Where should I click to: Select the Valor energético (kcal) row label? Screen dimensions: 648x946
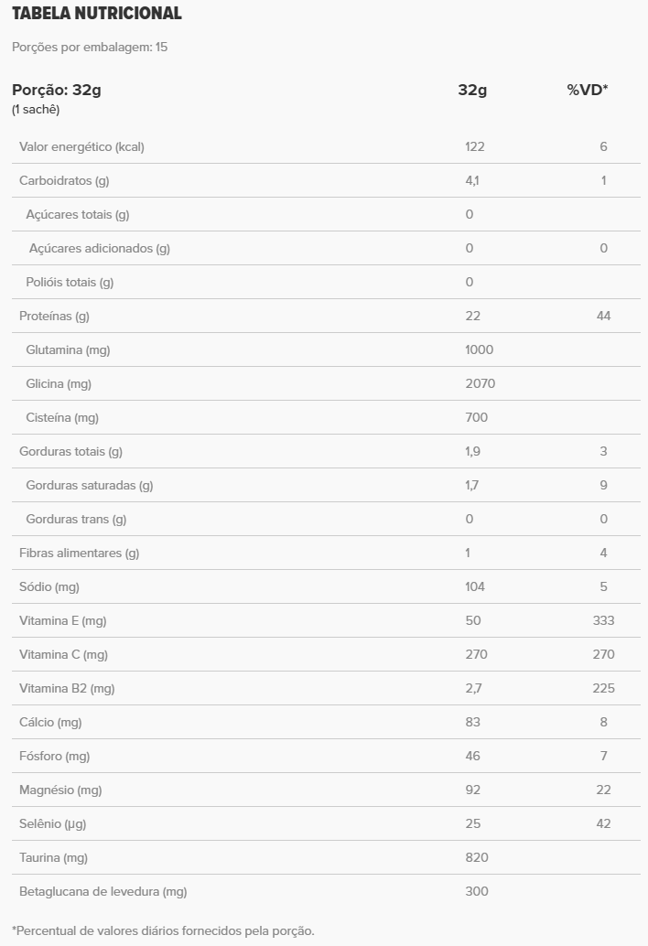[x=81, y=146]
